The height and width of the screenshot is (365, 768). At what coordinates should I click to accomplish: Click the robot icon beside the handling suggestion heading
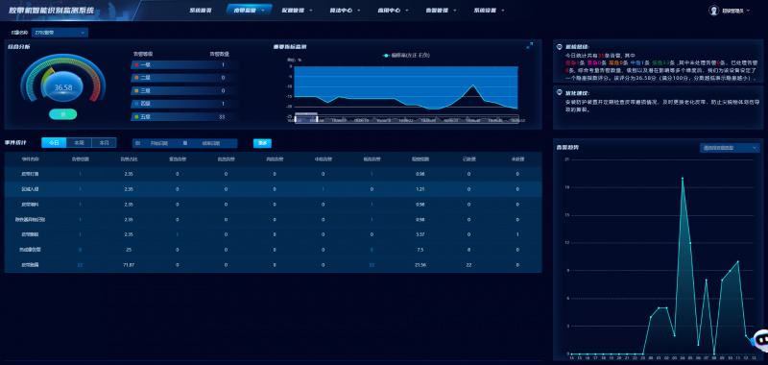(x=560, y=92)
